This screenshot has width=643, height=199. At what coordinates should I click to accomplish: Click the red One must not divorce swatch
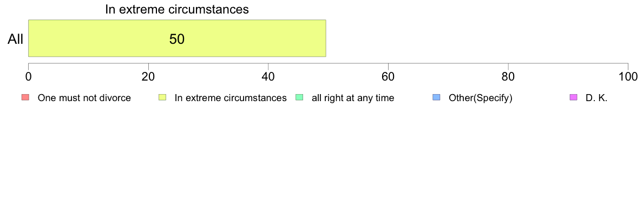point(25,97)
